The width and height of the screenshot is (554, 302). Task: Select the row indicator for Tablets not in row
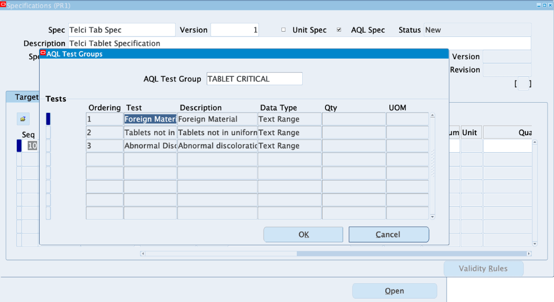[48, 133]
